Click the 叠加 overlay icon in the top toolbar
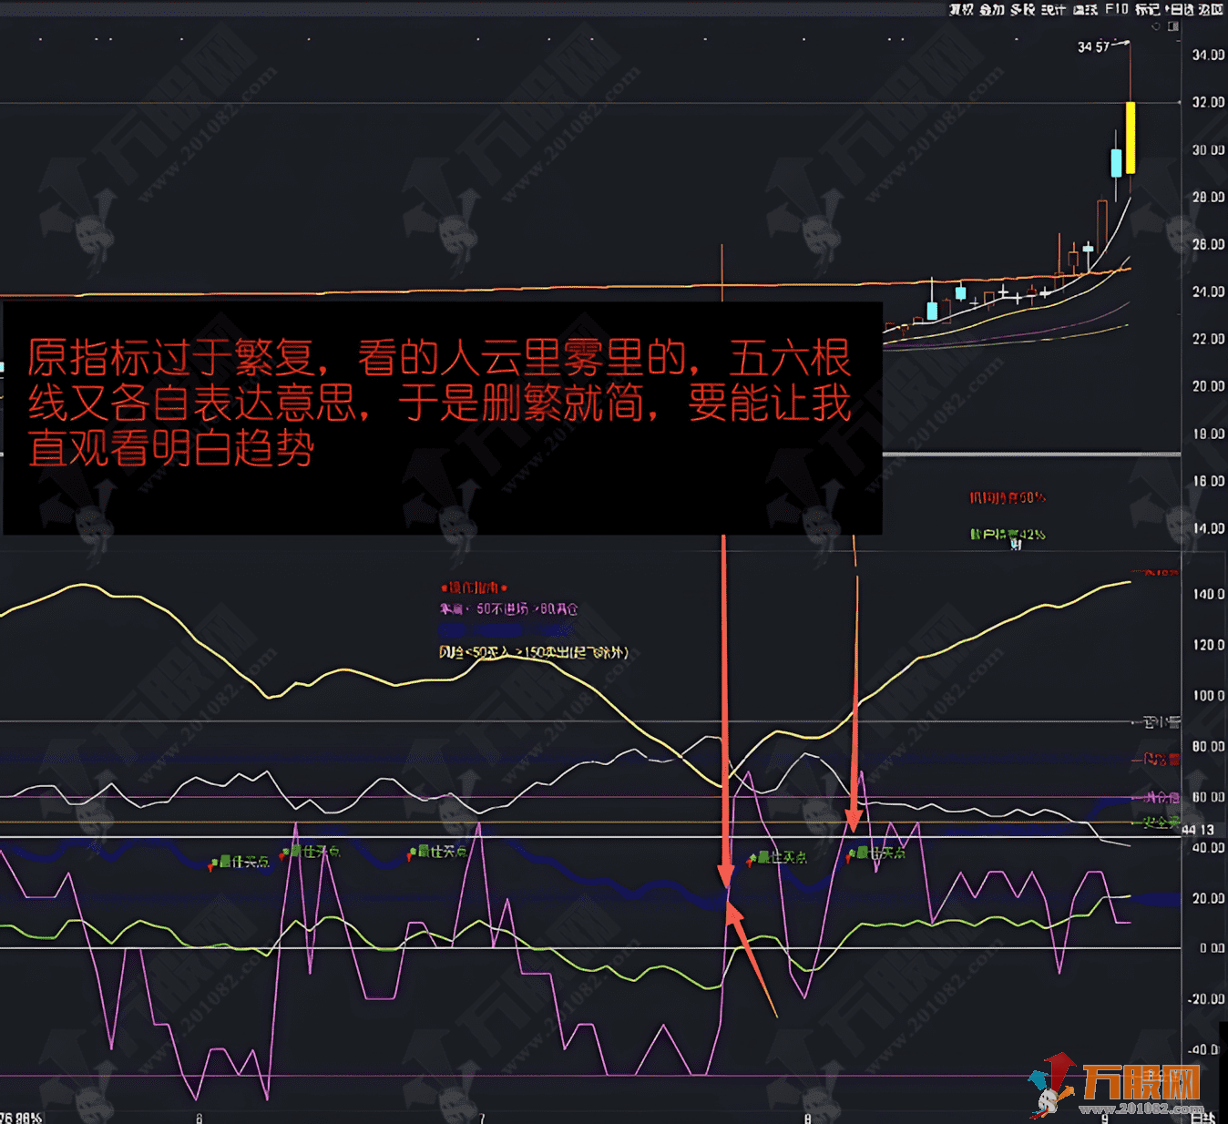The width and height of the screenshot is (1228, 1124). coord(992,11)
